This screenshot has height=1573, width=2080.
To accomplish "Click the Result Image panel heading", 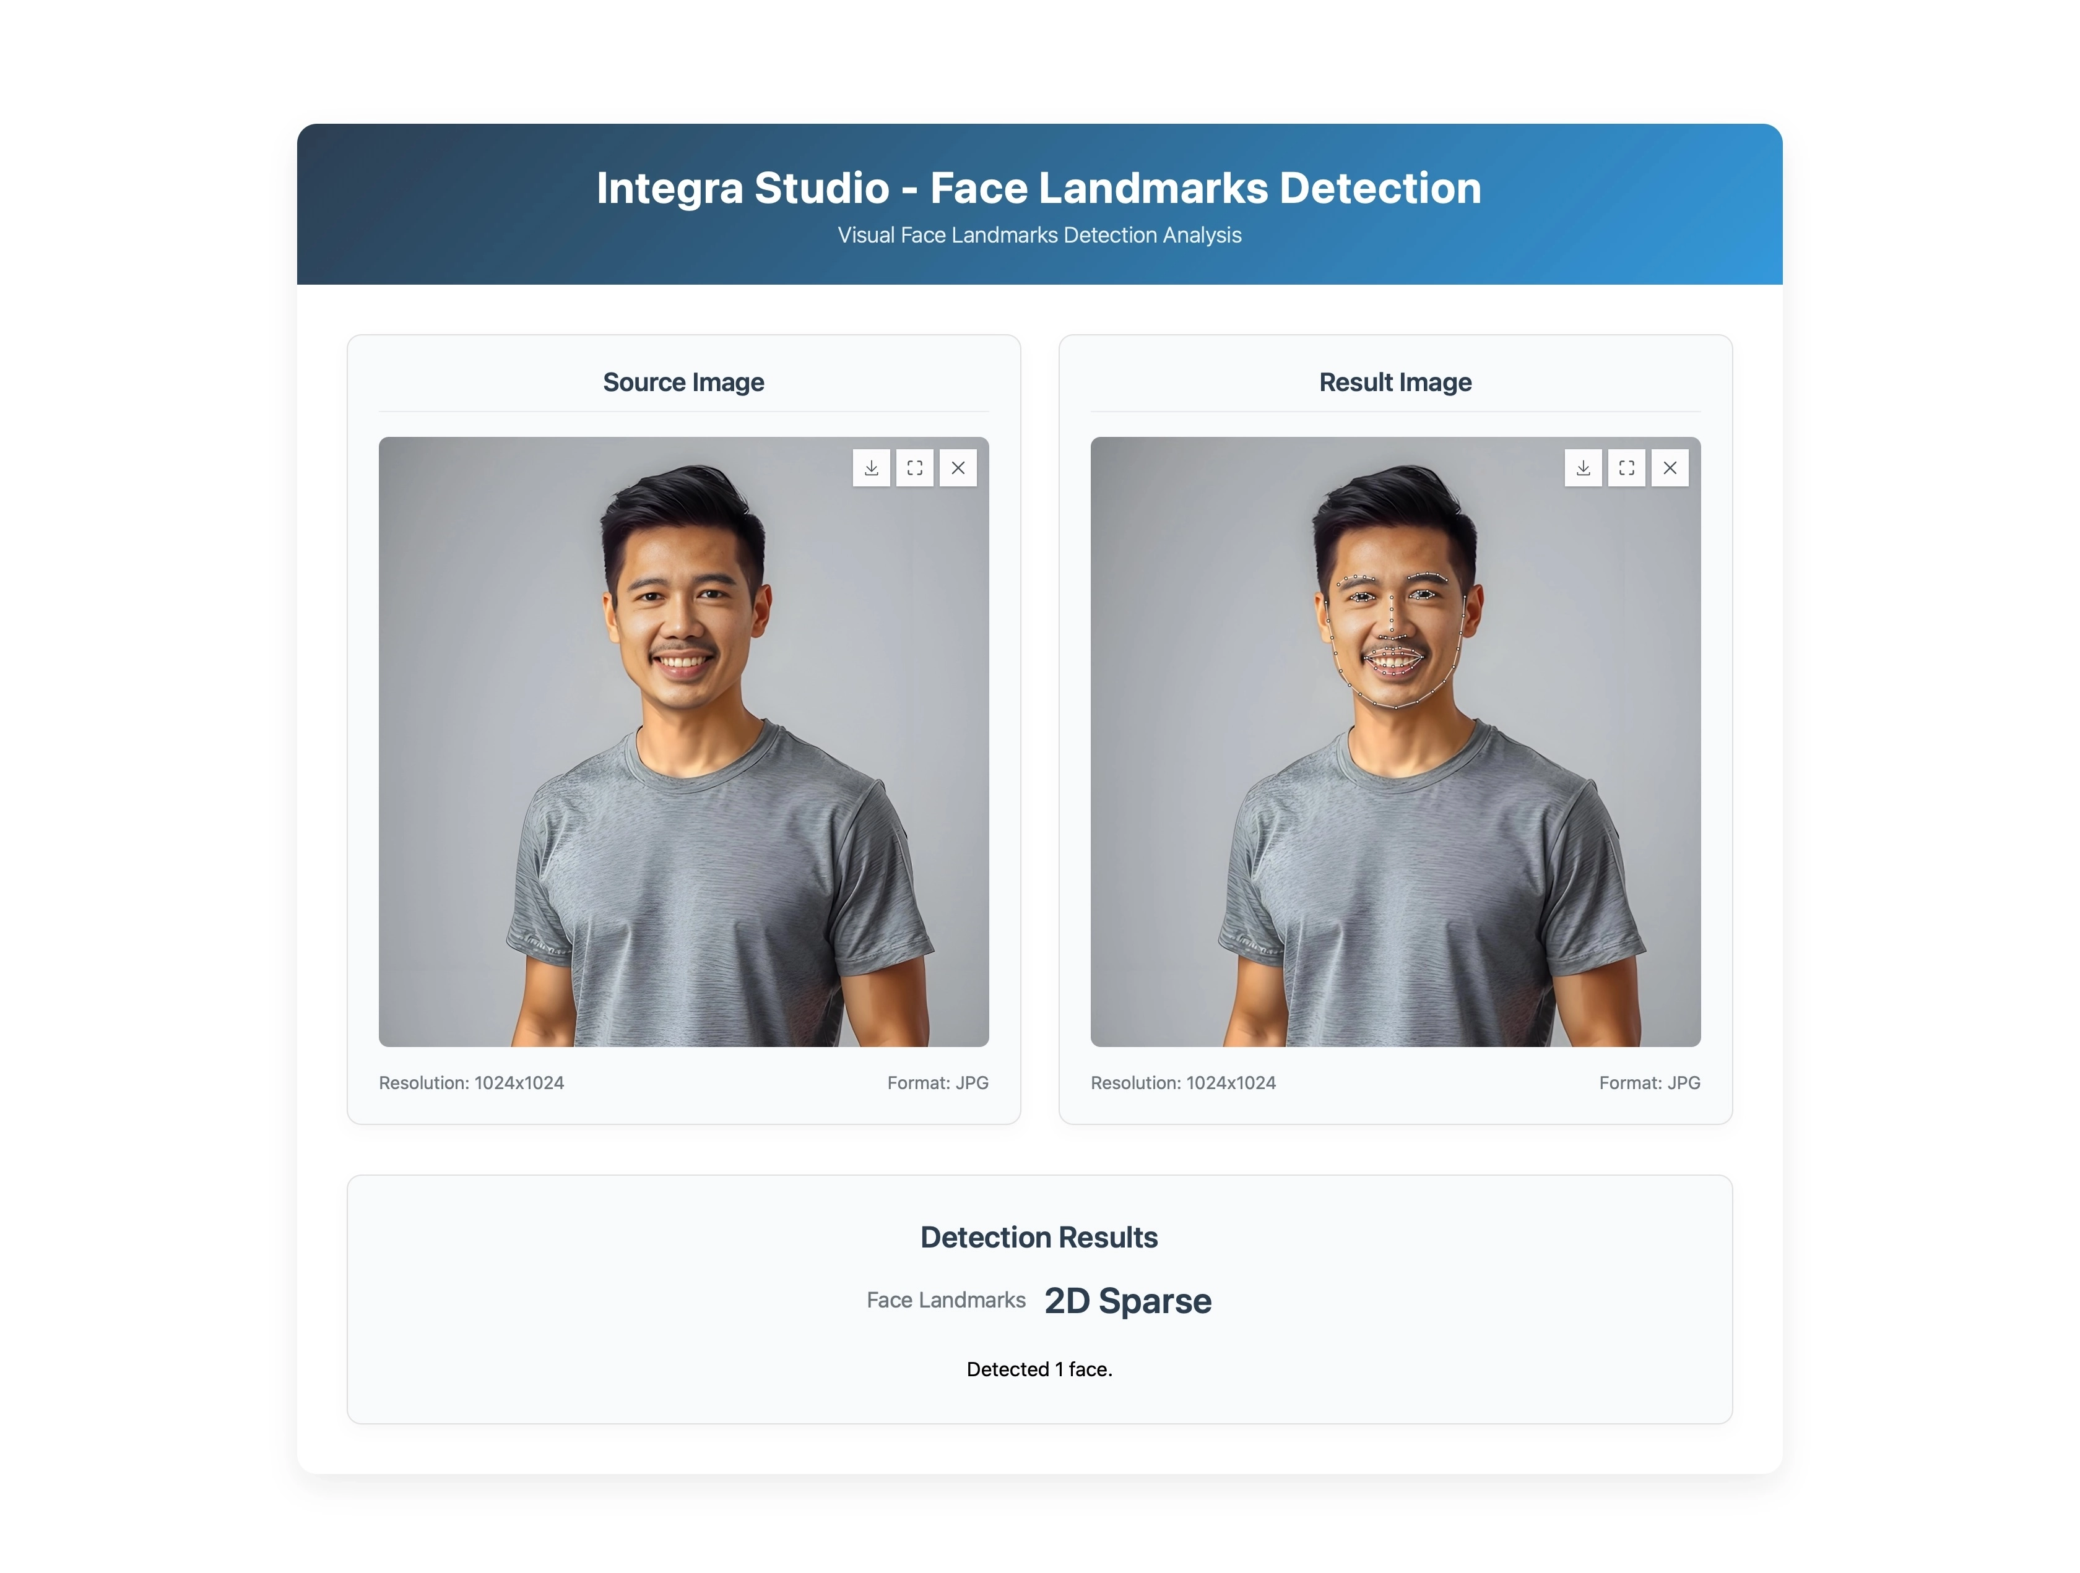I will click(1395, 382).
